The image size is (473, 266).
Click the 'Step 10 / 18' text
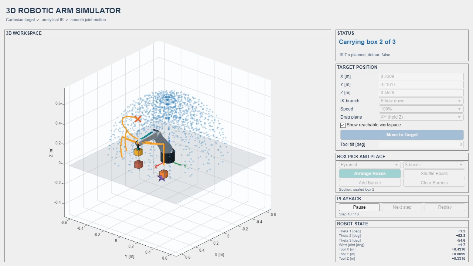pos(349,214)
